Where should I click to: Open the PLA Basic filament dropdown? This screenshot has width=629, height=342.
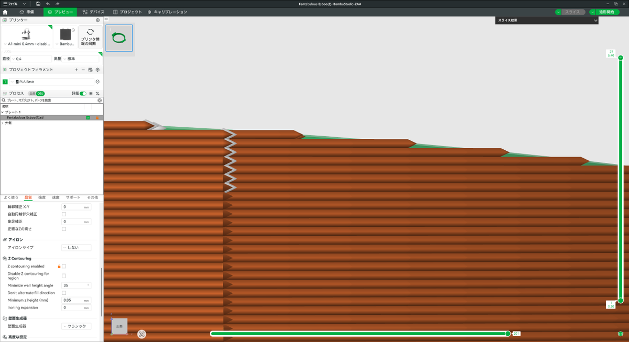52,82
